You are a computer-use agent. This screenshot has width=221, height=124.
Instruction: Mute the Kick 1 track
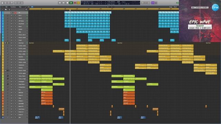pos(11,15)
